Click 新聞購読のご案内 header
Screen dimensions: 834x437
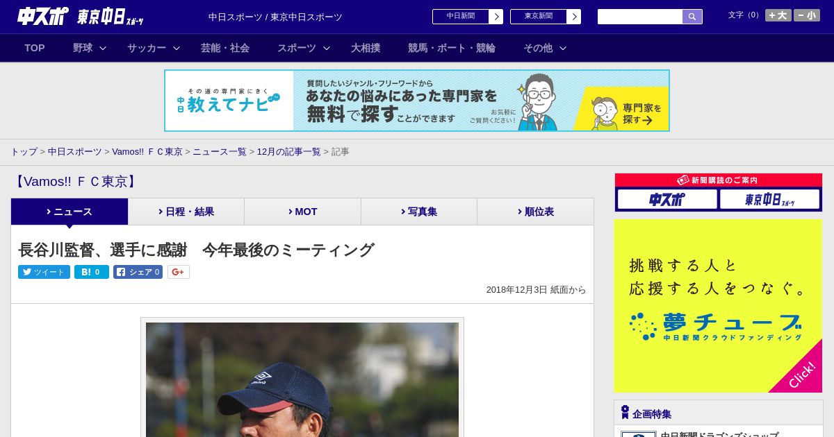(x=719, y=180)
